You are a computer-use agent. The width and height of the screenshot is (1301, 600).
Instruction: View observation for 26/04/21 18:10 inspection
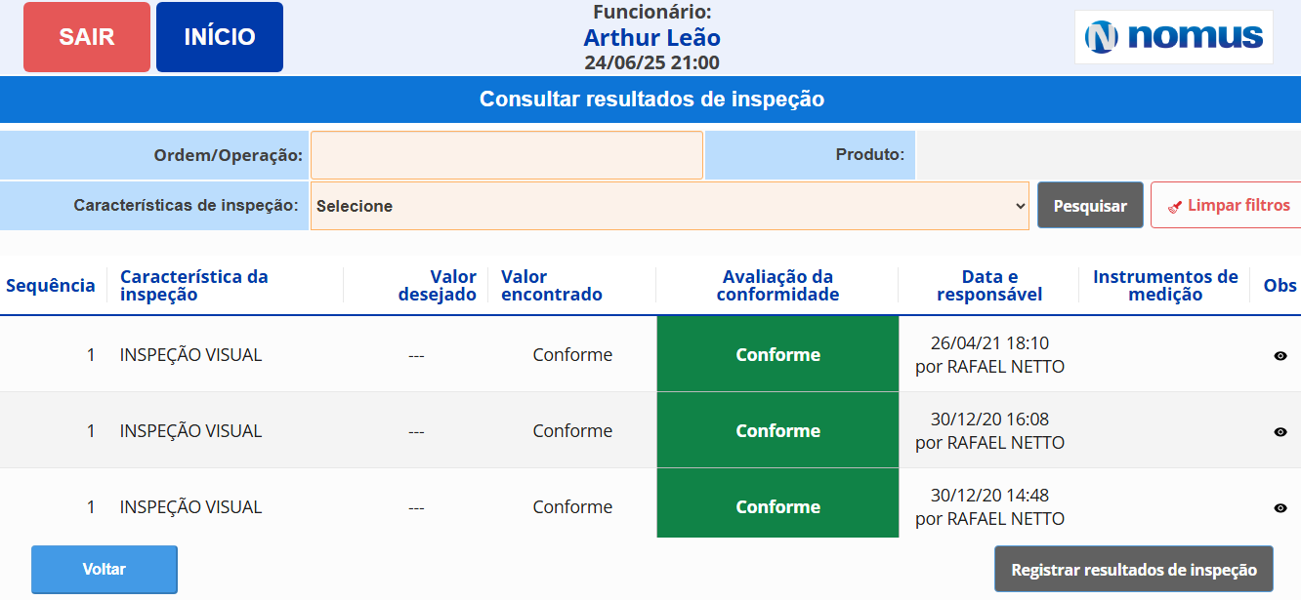point(1280,356)
